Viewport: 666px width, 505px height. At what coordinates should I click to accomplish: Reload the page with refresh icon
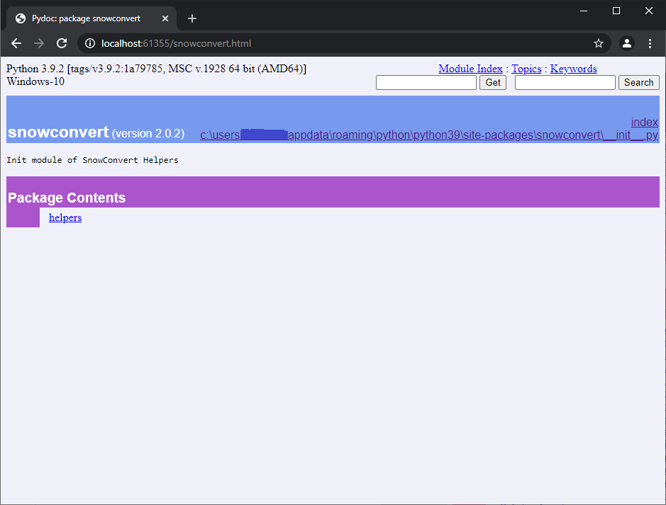(62, 43)
